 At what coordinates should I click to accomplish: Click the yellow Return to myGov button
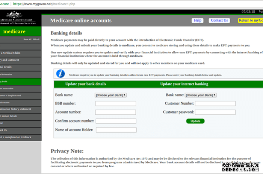251,20
